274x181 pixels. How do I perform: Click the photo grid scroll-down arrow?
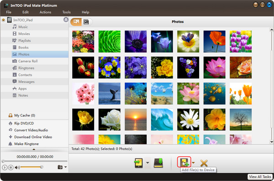tap(272, 142)
